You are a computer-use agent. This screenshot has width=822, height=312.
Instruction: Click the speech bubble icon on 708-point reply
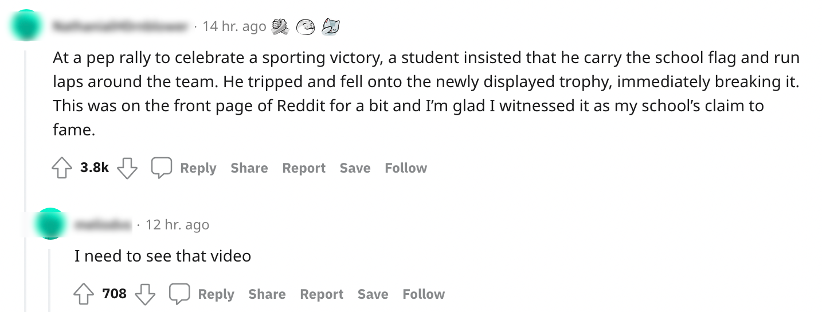[179, 294]
